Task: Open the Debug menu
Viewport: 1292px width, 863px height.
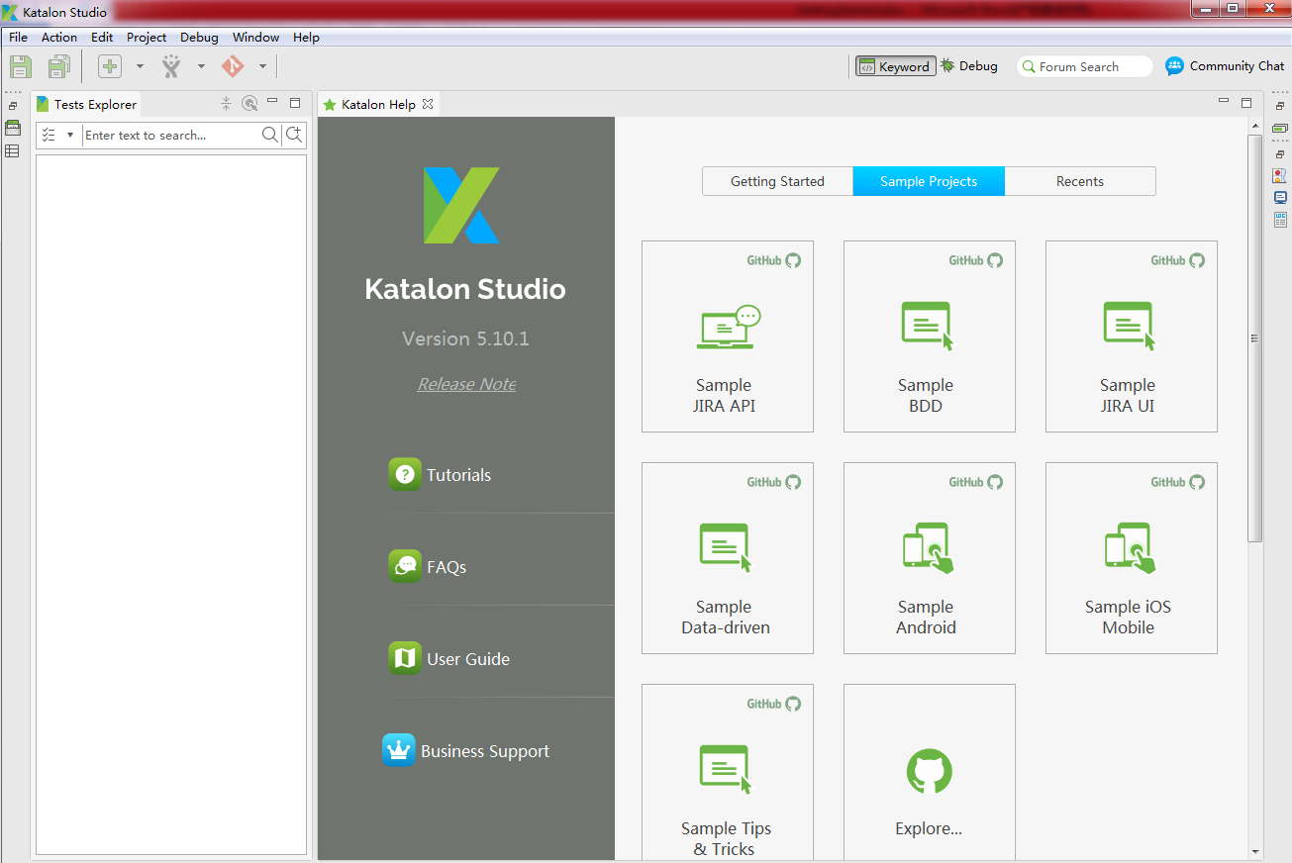Action: pyautogui.click(x=199, y=37)
